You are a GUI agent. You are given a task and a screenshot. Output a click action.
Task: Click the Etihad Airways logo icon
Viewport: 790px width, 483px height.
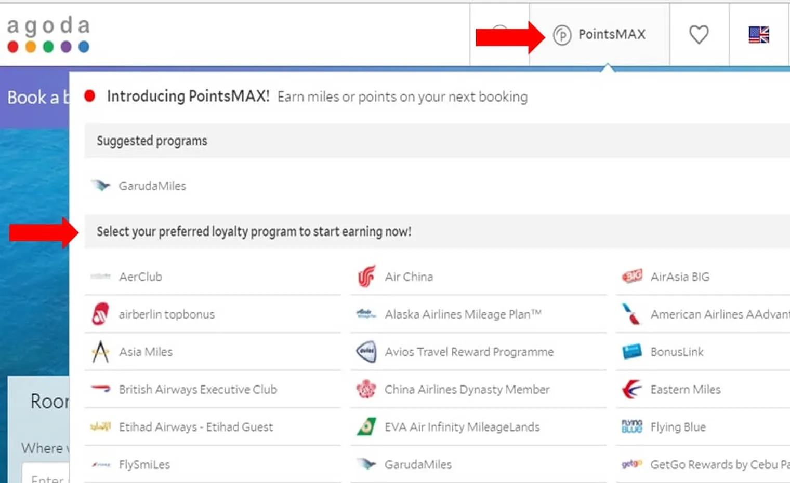[100, 426]
